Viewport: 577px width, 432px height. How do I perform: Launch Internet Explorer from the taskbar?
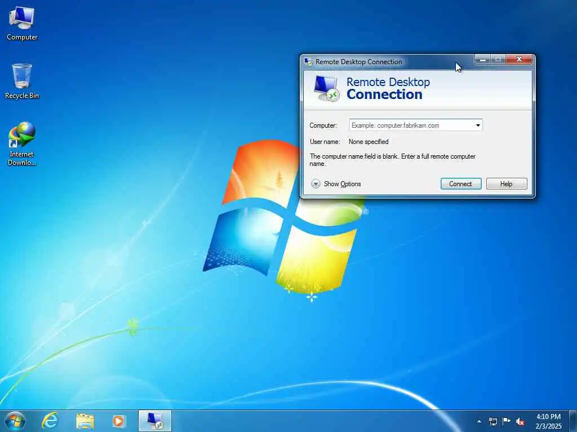coord(50,421)
